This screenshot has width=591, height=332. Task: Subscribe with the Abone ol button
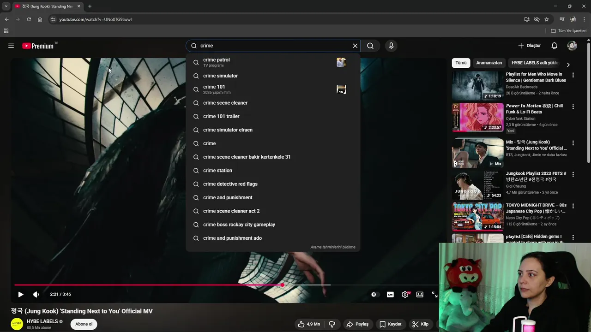pyautogui.click(x=84, y=324)
